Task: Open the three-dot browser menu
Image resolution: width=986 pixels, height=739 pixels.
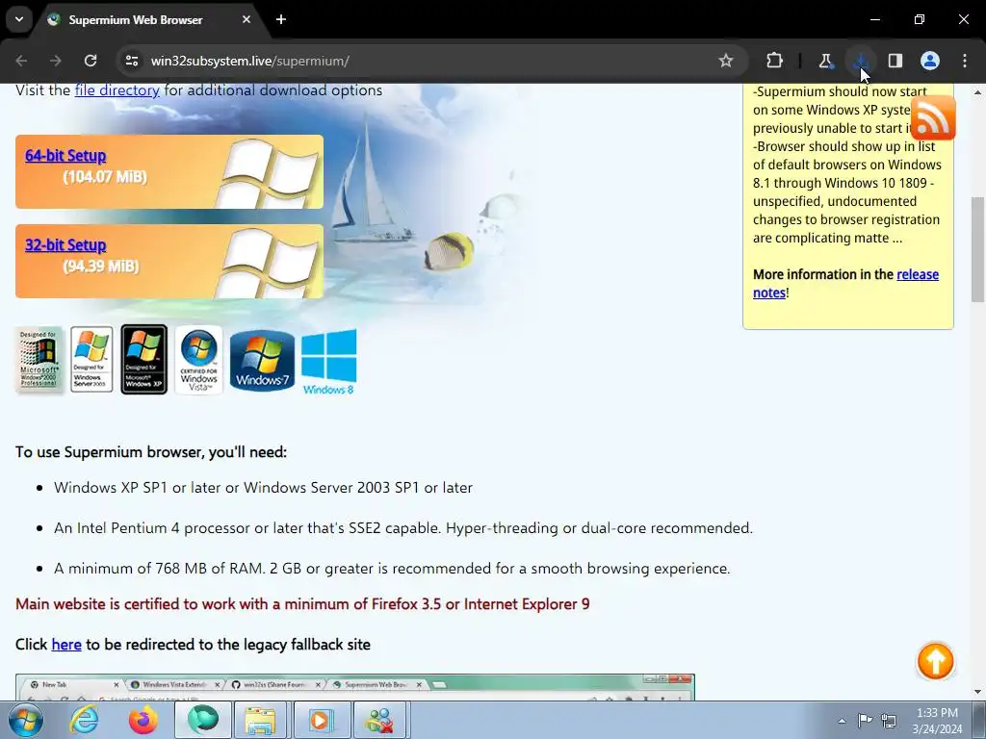Action: click(x=965, y=61)
